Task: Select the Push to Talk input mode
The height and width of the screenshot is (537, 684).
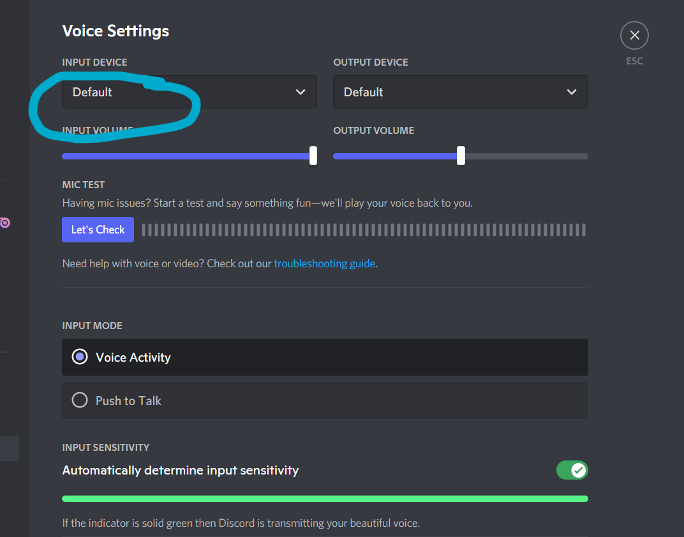Action: (x=325, y=401)
